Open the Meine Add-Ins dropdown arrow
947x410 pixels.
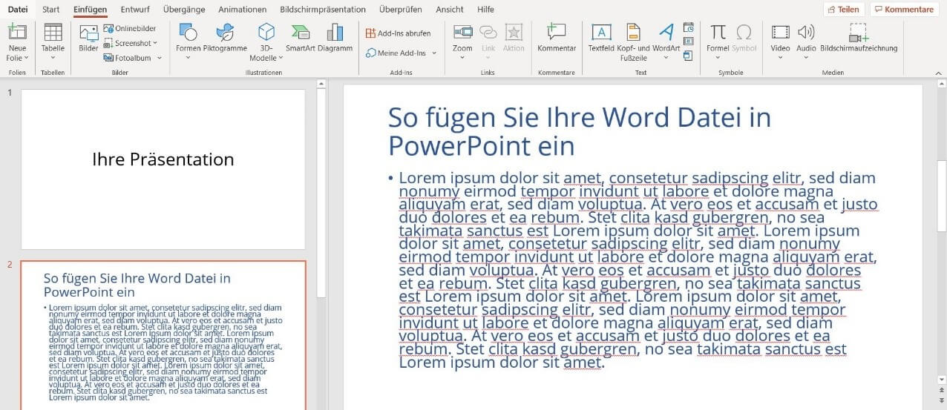(x=434, y=53)
